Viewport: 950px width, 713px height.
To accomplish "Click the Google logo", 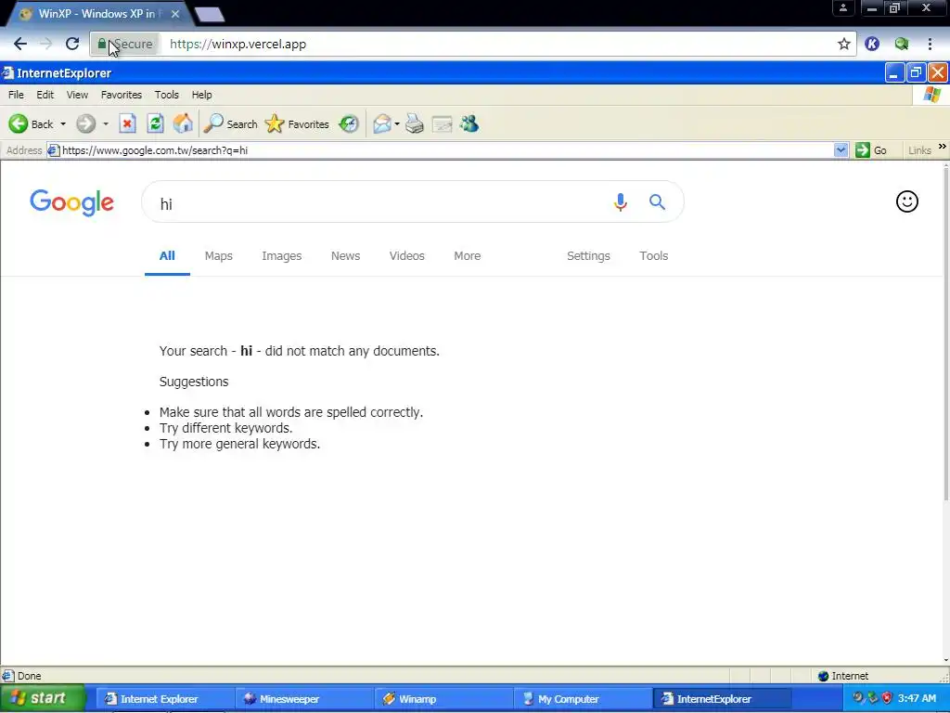I will pyautogui.click(x=71, y=201).
